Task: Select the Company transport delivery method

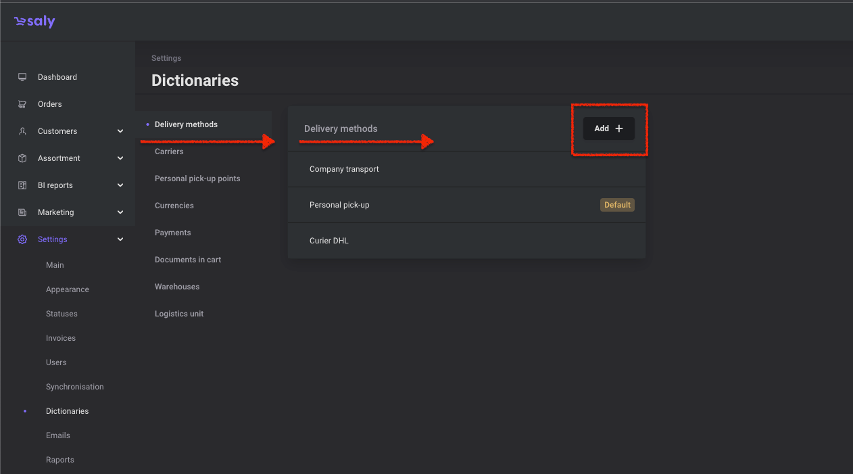Action: click(344, 169)
